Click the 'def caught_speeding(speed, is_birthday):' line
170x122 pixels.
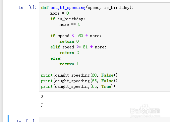click(x=87, y=8)
